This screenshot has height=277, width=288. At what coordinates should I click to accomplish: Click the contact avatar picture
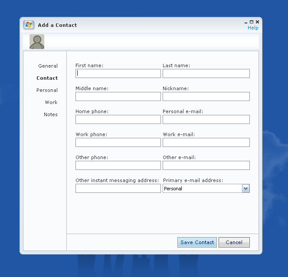click(37, 42)
